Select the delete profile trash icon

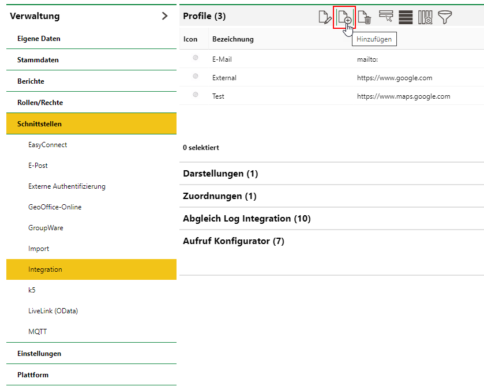coord(366,17)
